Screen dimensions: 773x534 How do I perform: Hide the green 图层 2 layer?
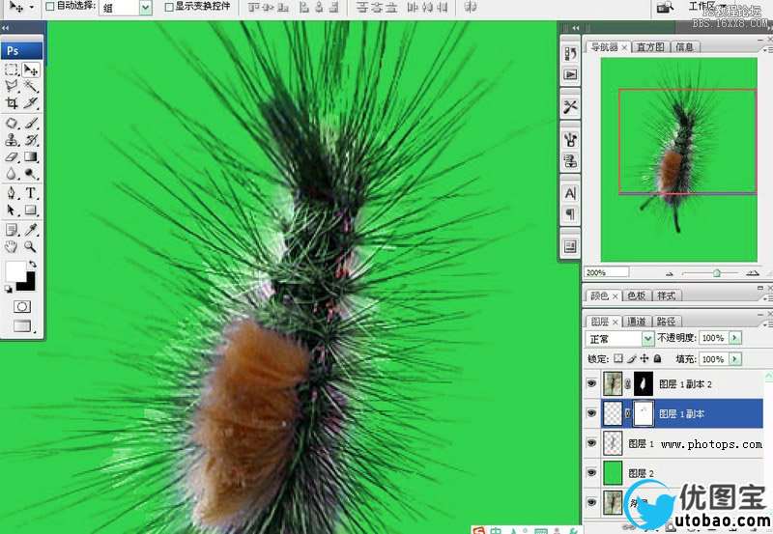tap(591, 472)
